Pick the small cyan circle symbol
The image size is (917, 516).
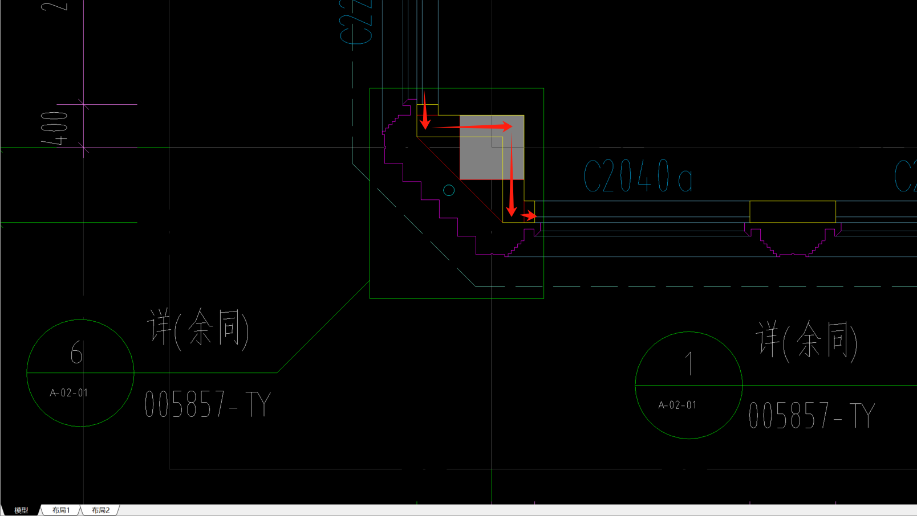449,190
